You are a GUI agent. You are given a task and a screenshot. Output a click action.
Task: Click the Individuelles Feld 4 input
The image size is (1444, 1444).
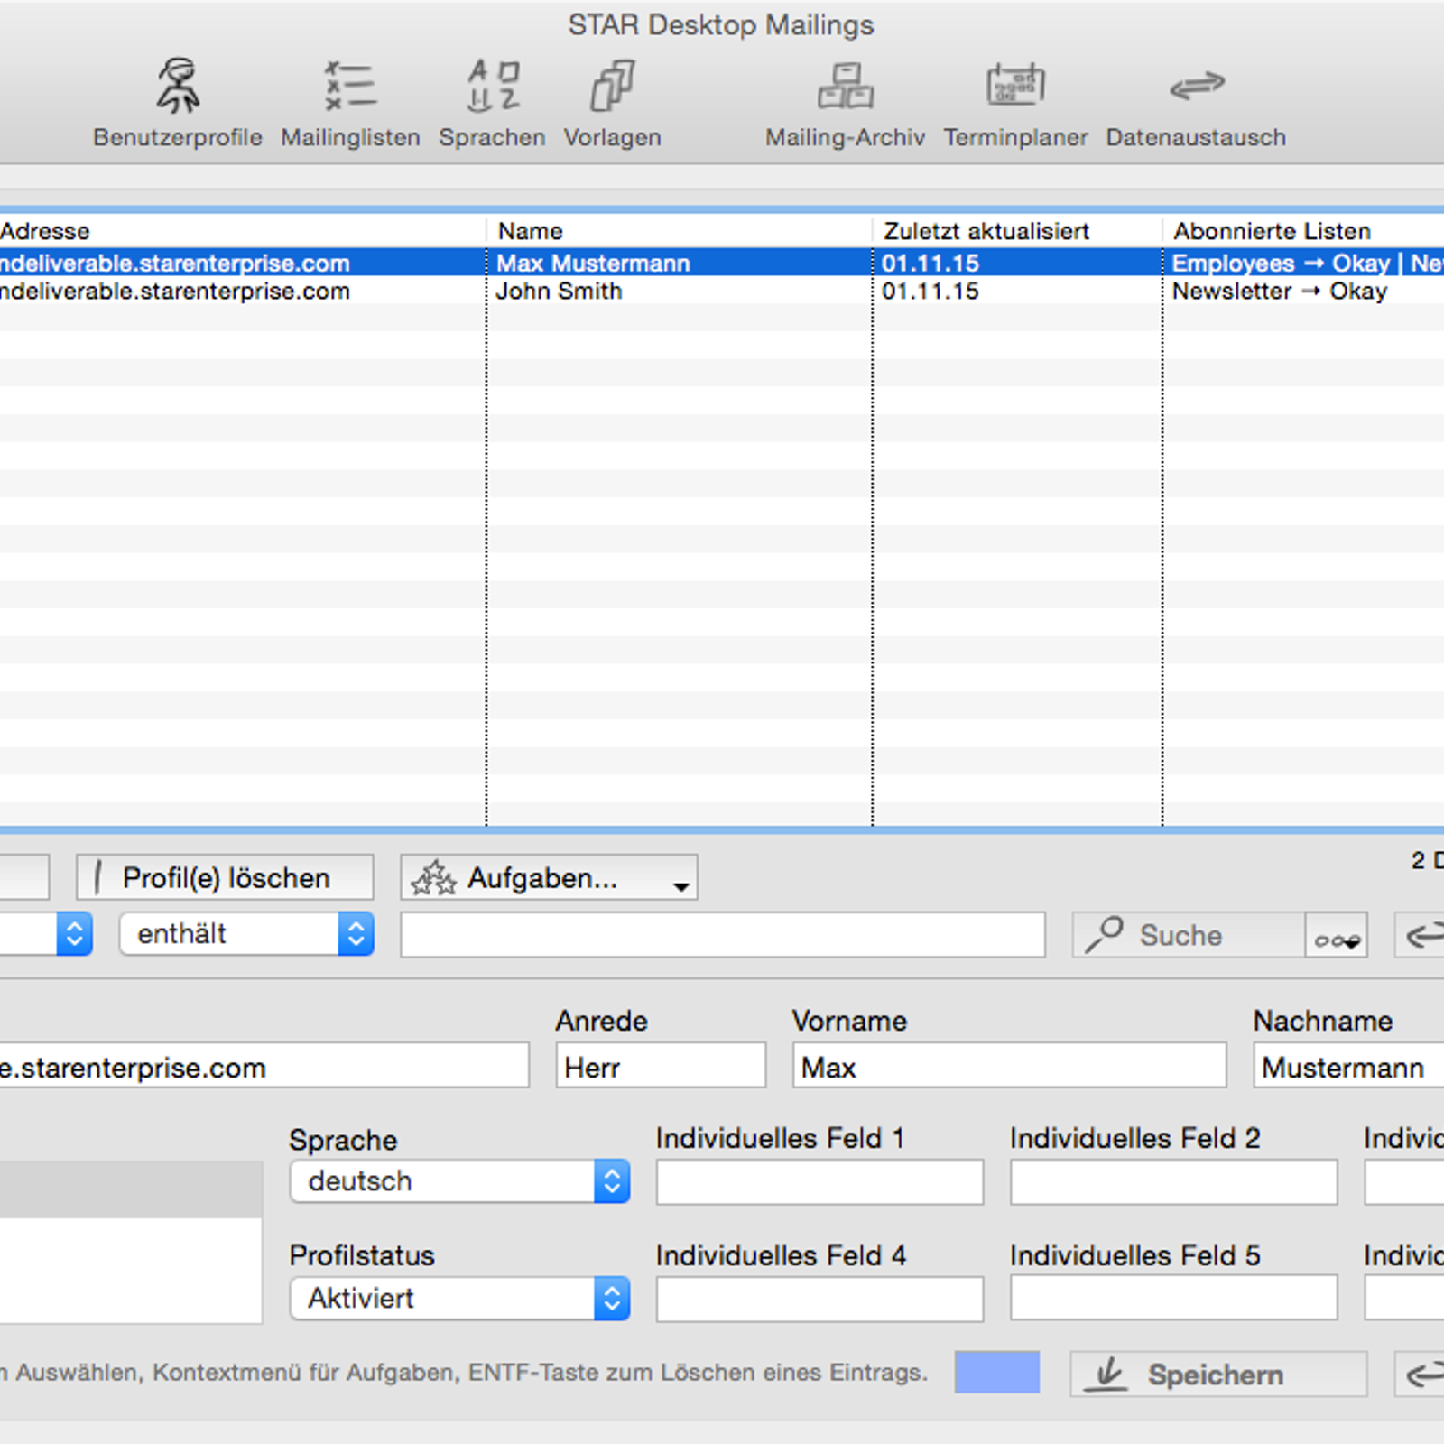pos(819,1299)
